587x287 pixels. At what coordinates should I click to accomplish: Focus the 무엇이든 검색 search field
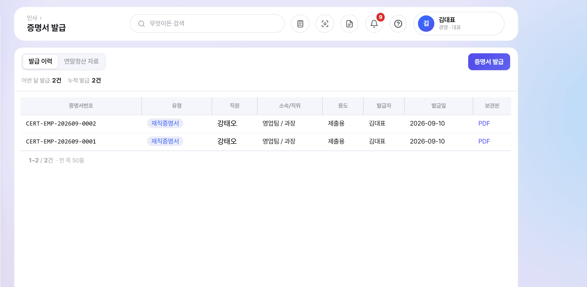pyautogui.click(x=207, y=24)
